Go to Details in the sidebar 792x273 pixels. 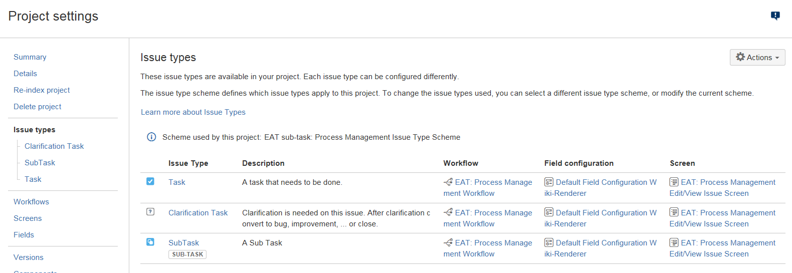click(25, 74)
